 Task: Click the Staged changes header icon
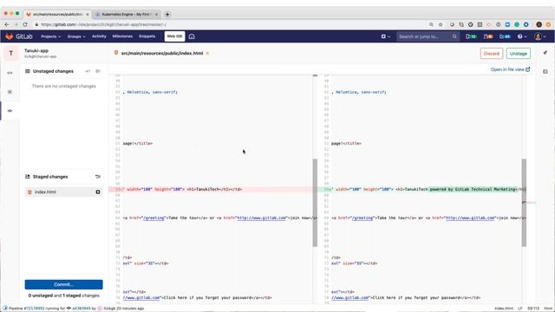click(27, 177)
